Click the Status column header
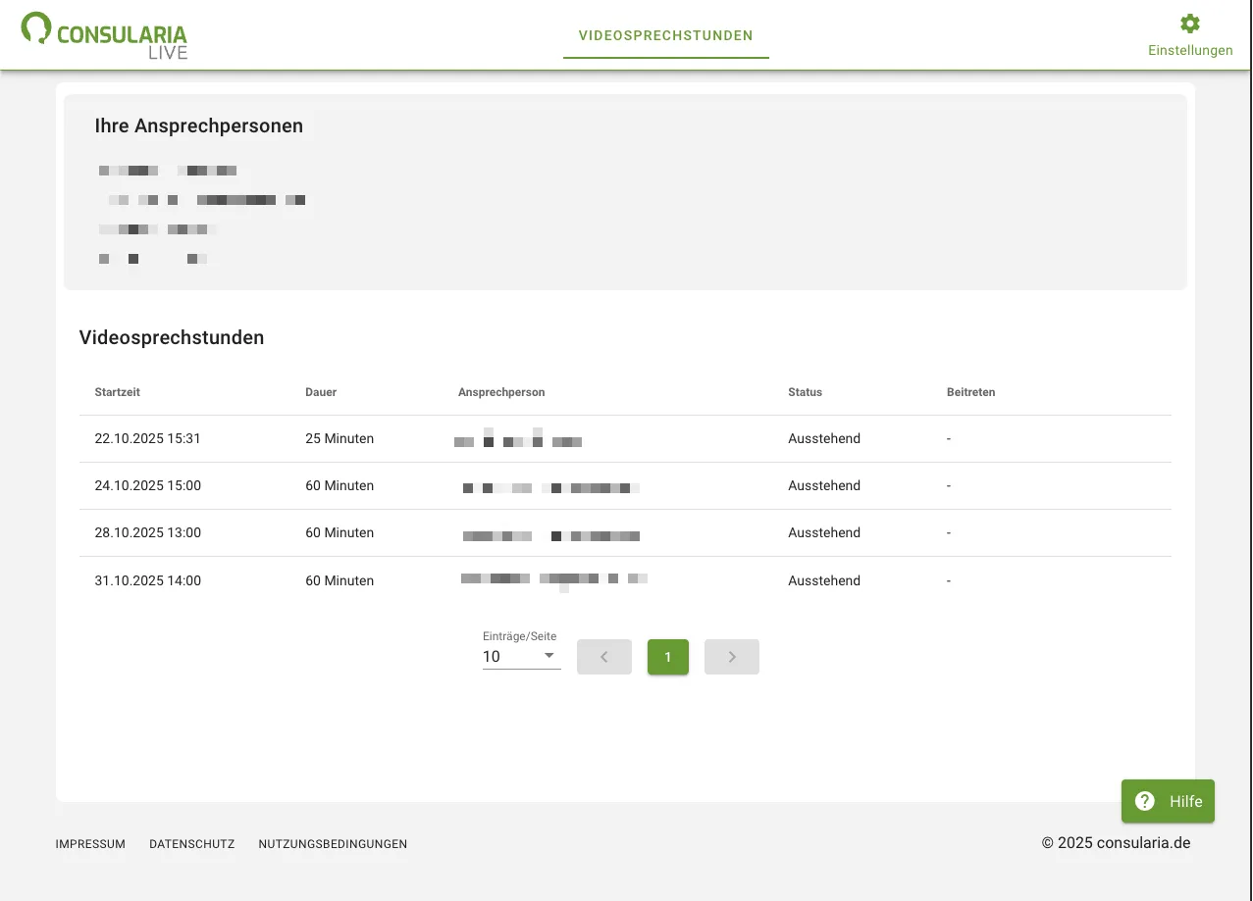The image size is (1253, 901). pyautogui.click(x=805, y=392)
